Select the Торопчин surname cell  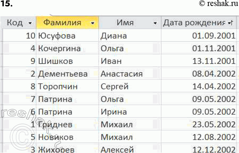tap(58, 86)
